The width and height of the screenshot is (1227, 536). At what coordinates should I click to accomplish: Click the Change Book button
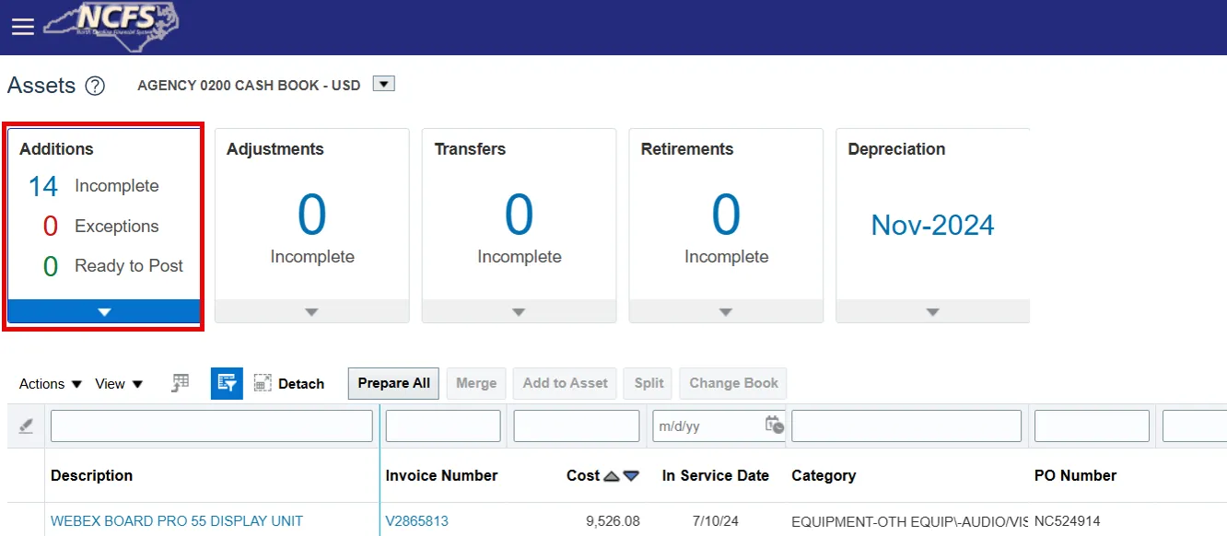point(733,383)
